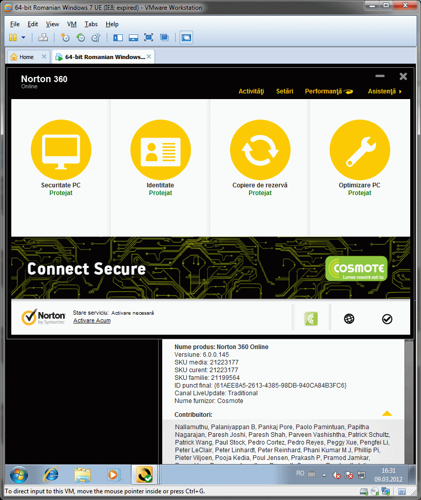The image size is (421, 500).
Task: Toggle the VMware sidebar/library view icon
Action: pos(118,37)
